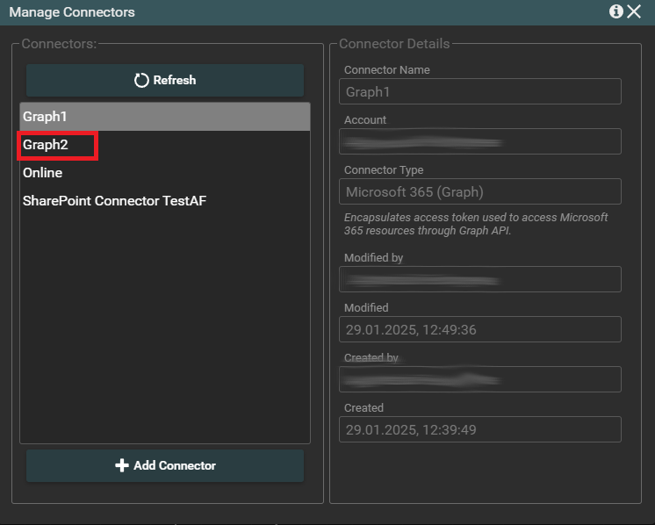The image size is (655, 525).
Task: Click the Connector Type field
Action: 479,191
